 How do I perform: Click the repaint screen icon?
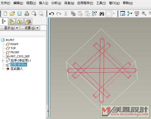[x=123, y=13]
